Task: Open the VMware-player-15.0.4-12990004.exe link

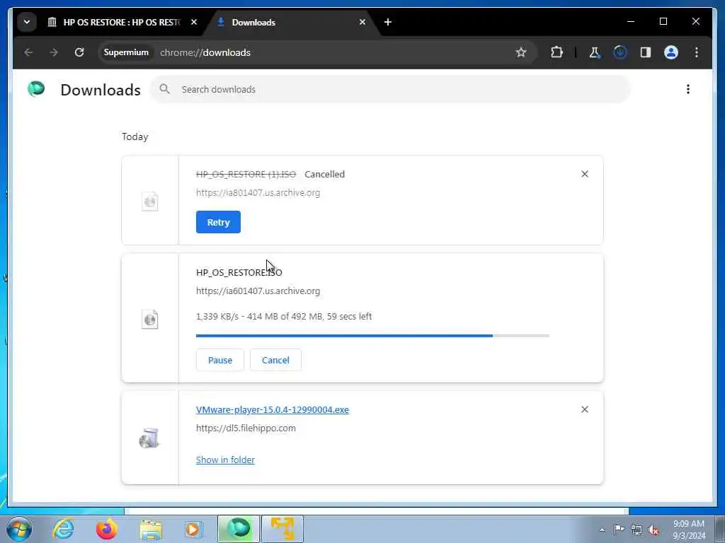Action: pos(273,409)
